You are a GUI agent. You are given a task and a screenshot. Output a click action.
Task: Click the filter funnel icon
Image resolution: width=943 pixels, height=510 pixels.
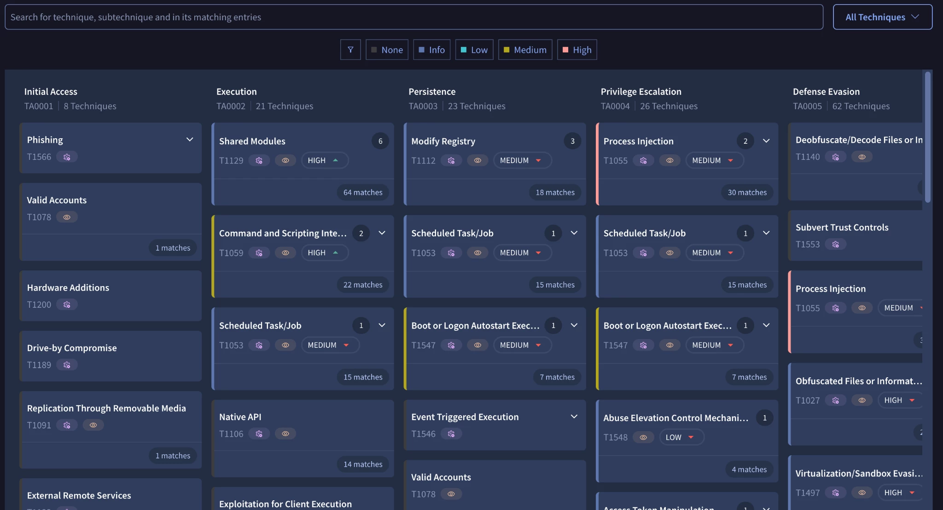coord(350,50)
